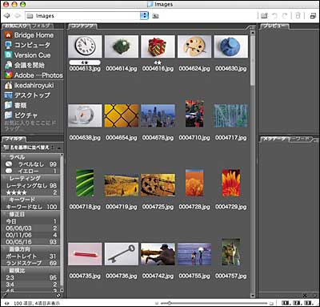Click smaller thumbnail size icon
The height and width of the screenshot is (307, 320).
click(157, 304)
